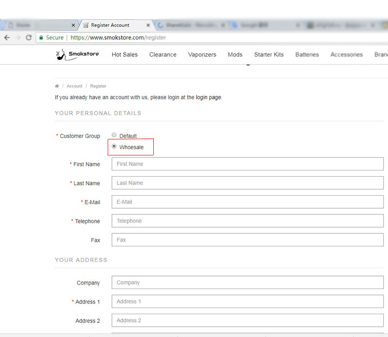Click the Smokstore logo
Image resolution: width=388 pixels, height=337 pixels.
pos(78,54)
